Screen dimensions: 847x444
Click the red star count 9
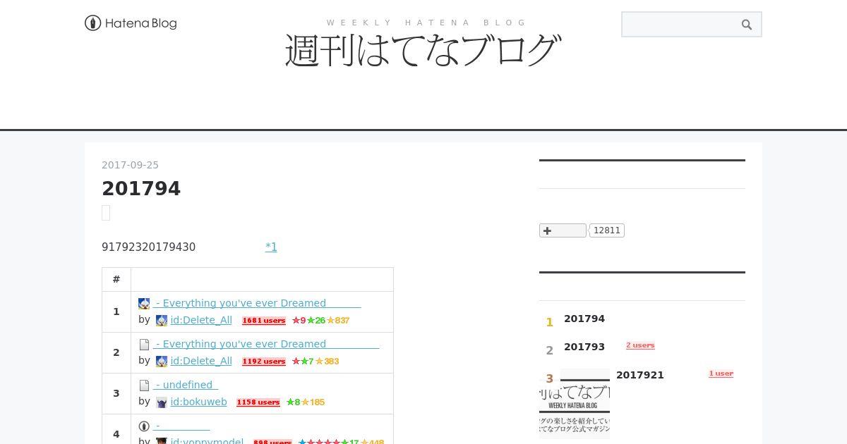coord(299,321)
